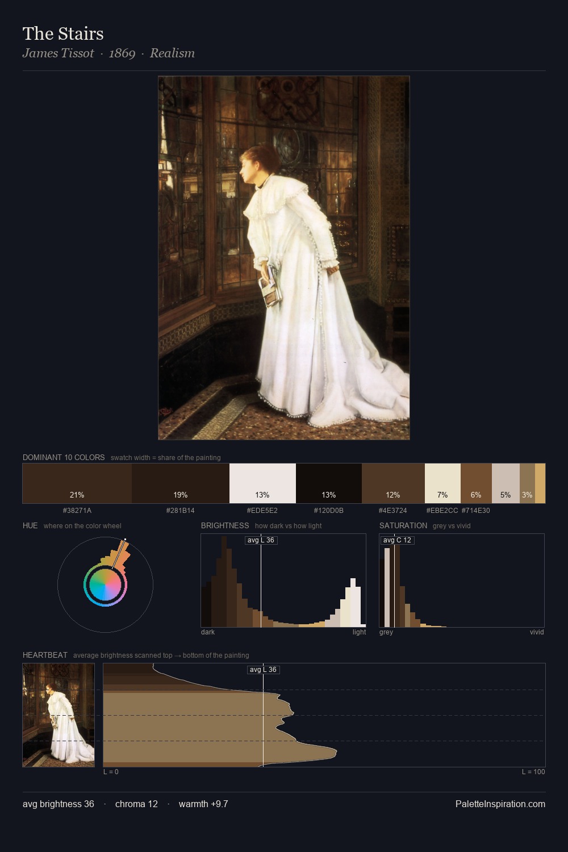Screen dimensions: 568x852
Task: Select the 19% swatch #281B14
Action: click(x=181, y=483)
